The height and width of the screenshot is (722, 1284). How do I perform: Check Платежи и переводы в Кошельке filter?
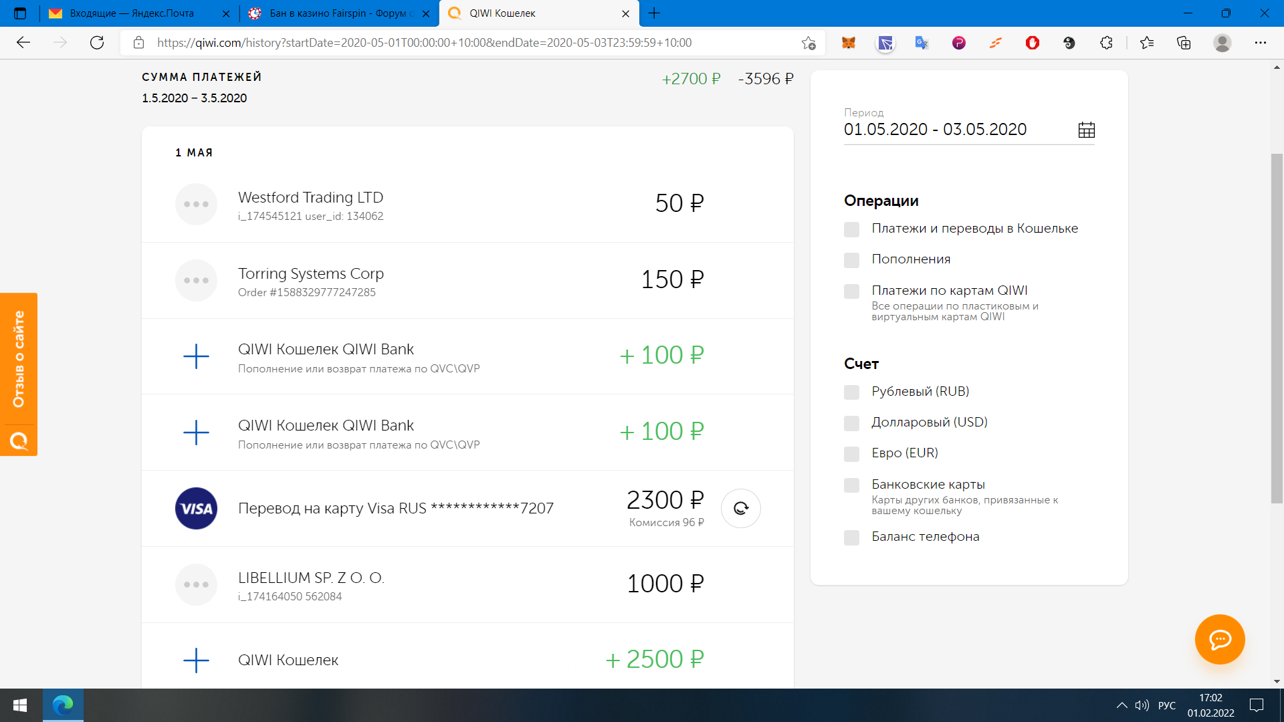[x=851, y=229]
